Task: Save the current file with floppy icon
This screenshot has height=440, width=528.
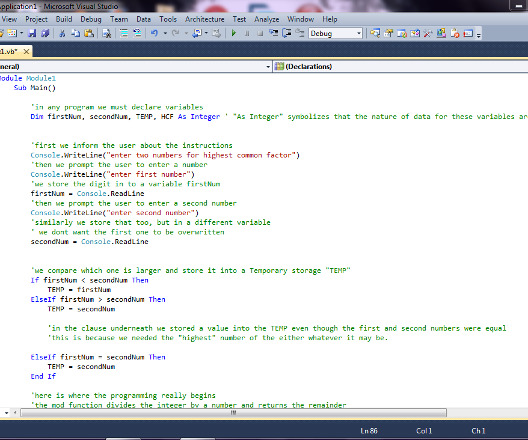Action: (32, 33)
